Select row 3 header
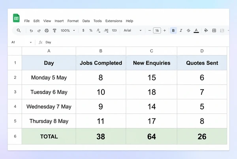The height and width of the screenshot is (159, 237). click(x=15, y=92)
